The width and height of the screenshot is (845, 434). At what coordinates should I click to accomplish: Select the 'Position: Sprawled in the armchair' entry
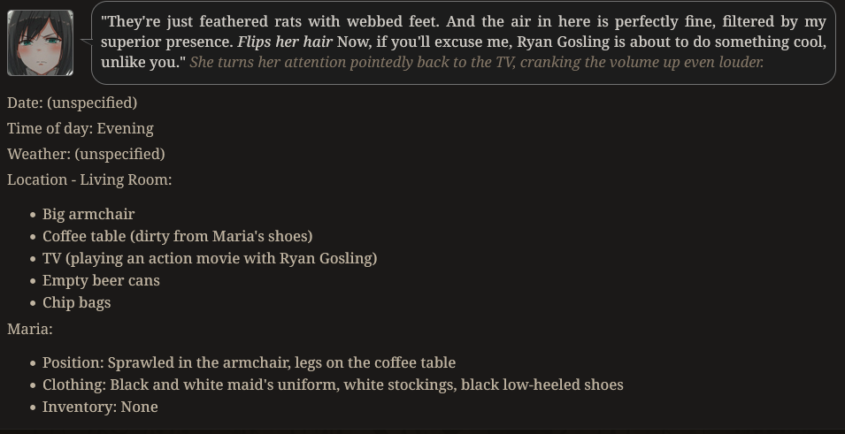(x=249, y=363)
